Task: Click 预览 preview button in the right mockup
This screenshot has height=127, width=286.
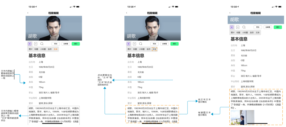Action: click(258, 27)
